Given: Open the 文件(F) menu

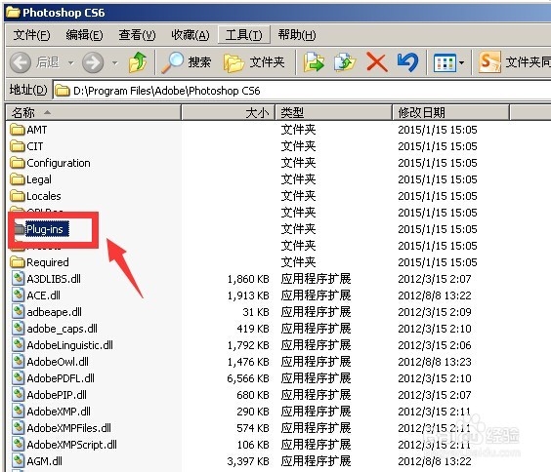Looking at the screenshot, I should (31, 35).
